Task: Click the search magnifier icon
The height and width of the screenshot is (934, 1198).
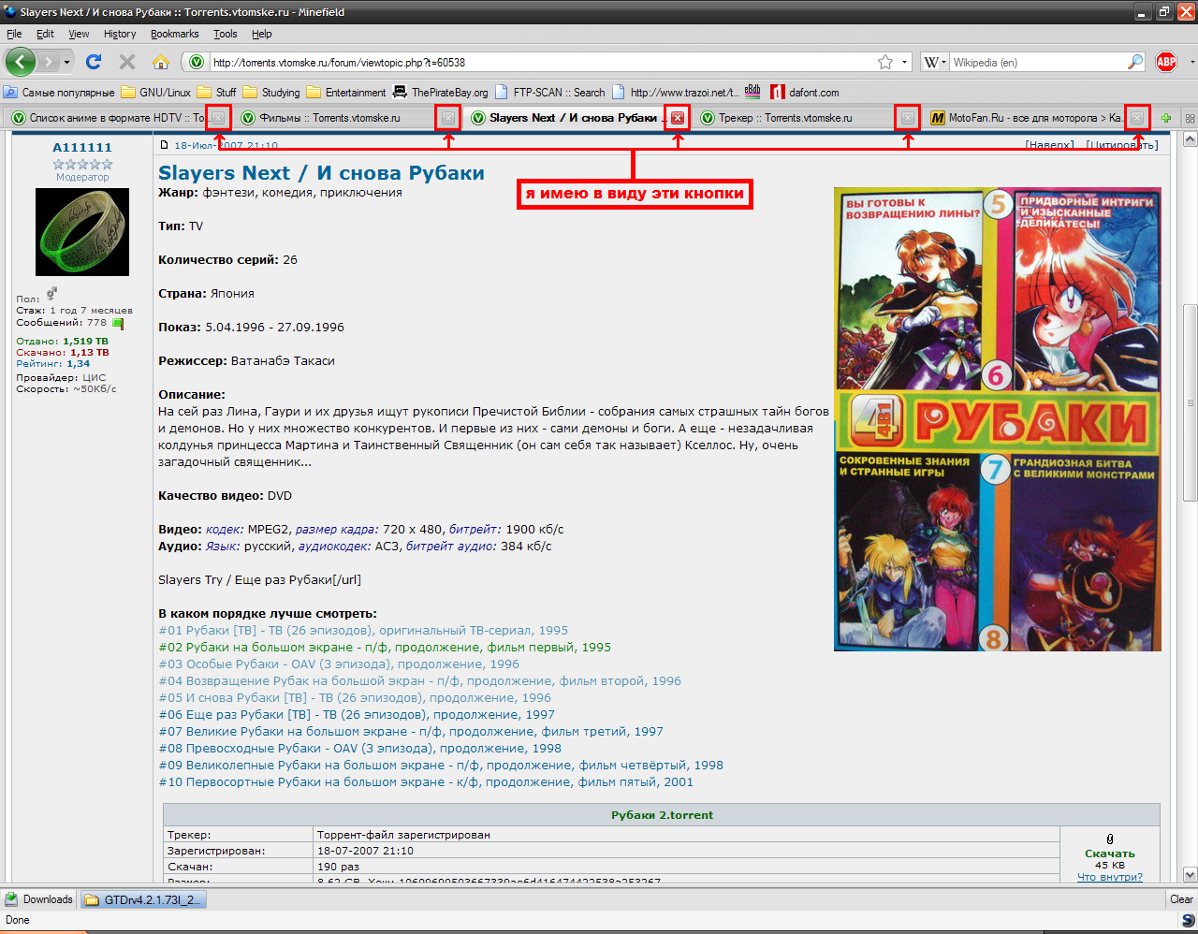Action: pyautogui.click(x=1135, y=62)
